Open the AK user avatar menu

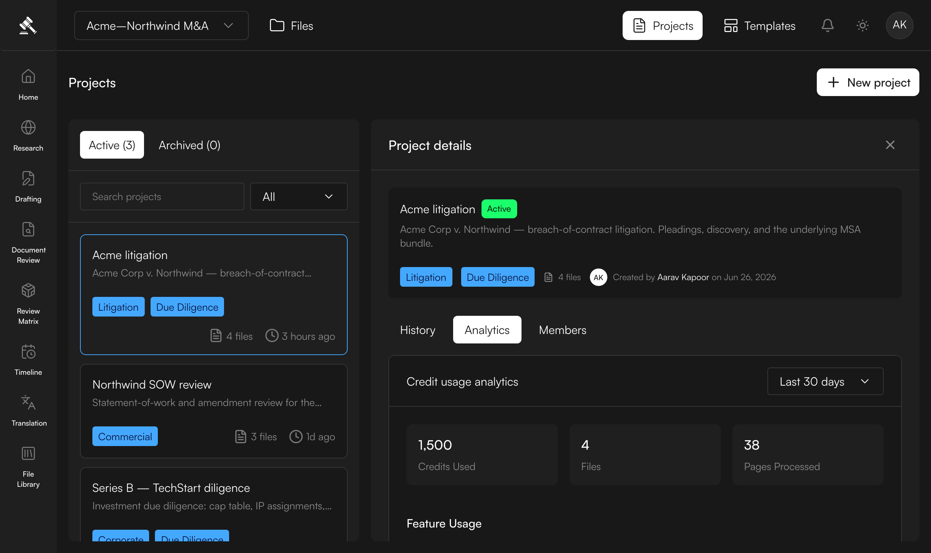pos(899,25)
